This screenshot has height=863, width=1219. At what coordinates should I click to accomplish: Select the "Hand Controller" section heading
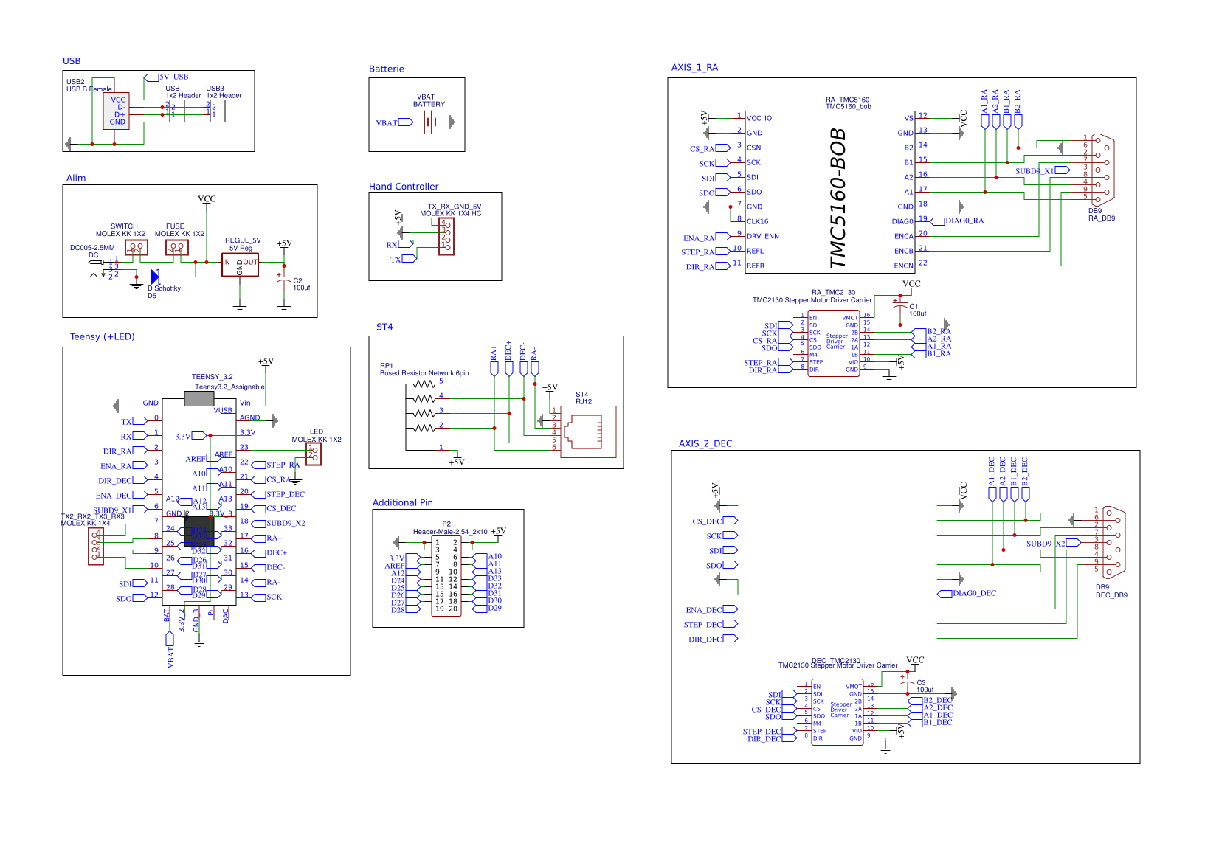pyautogui.click(x=404, y=187)
